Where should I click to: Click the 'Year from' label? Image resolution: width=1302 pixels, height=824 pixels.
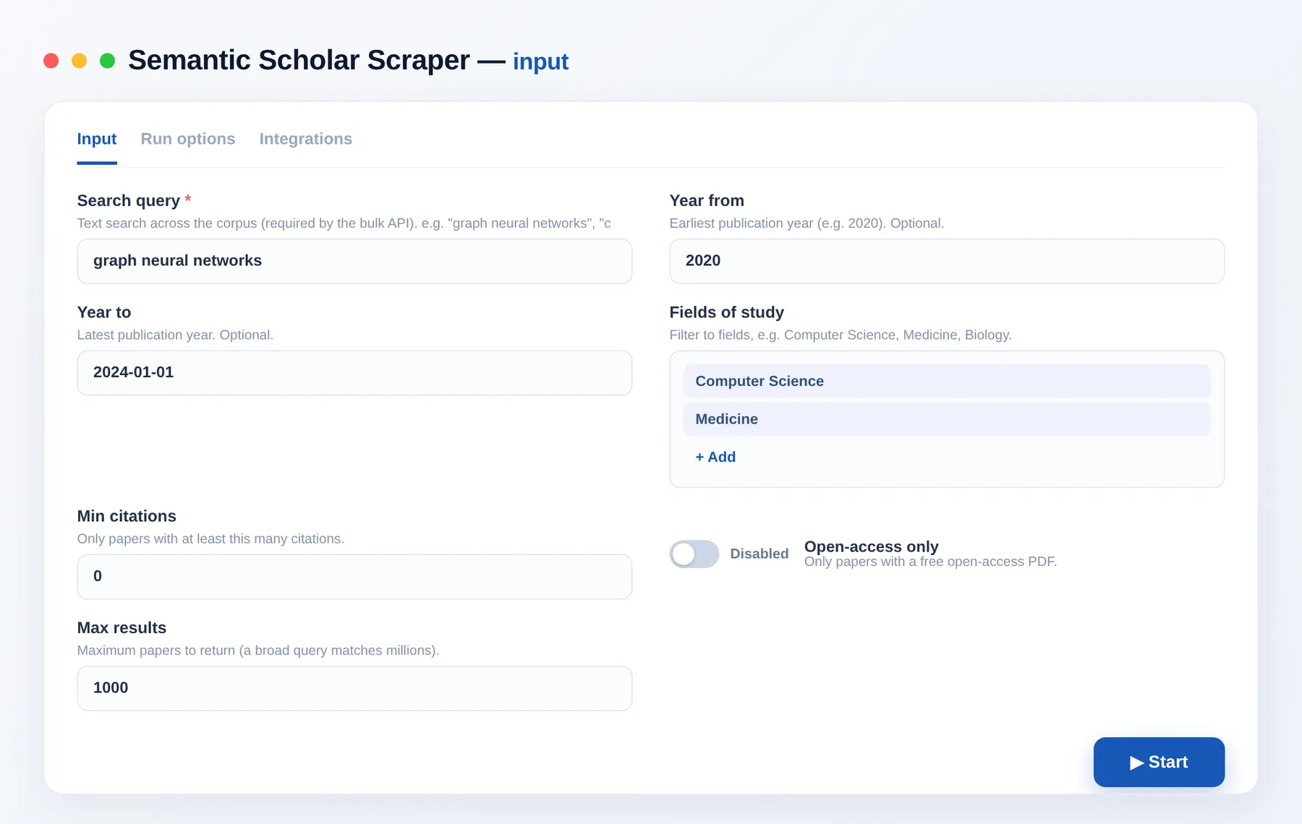point(707,200)
